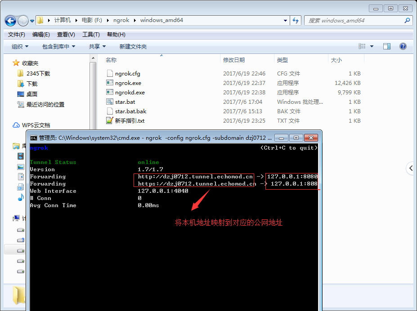
Task: Click the 收藏夹 star icon
Action: pos(16,63)
